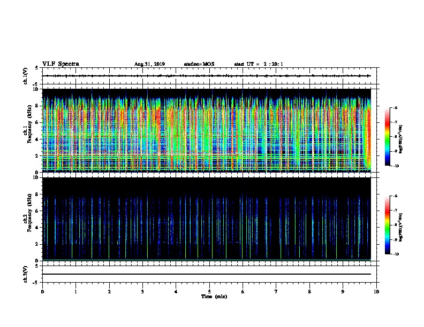Click the "ch.1(V)" waveform axis label
The height and width of the screenshot is (327, 424).
[26, 76]
